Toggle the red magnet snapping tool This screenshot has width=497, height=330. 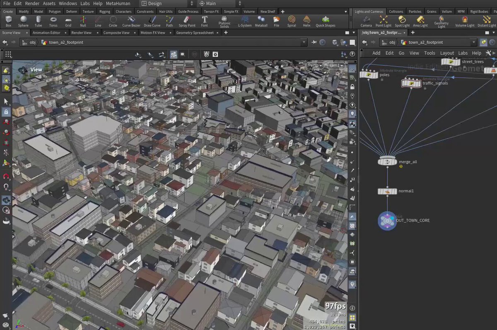[x=6, y=176]
